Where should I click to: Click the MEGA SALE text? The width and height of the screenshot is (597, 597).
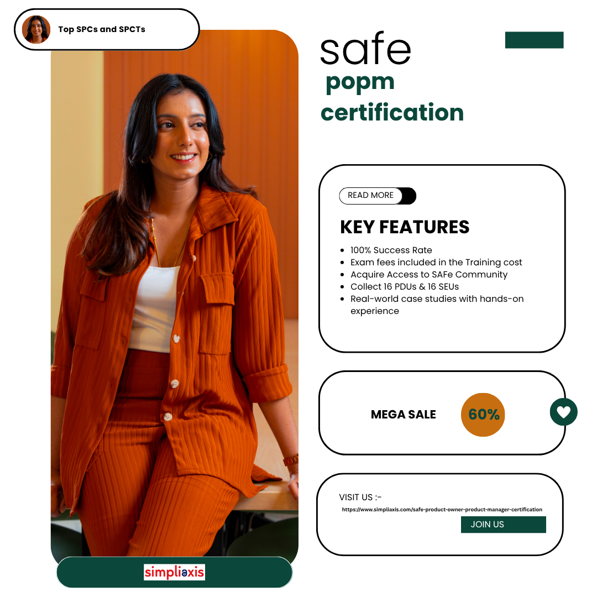[403, 414]
